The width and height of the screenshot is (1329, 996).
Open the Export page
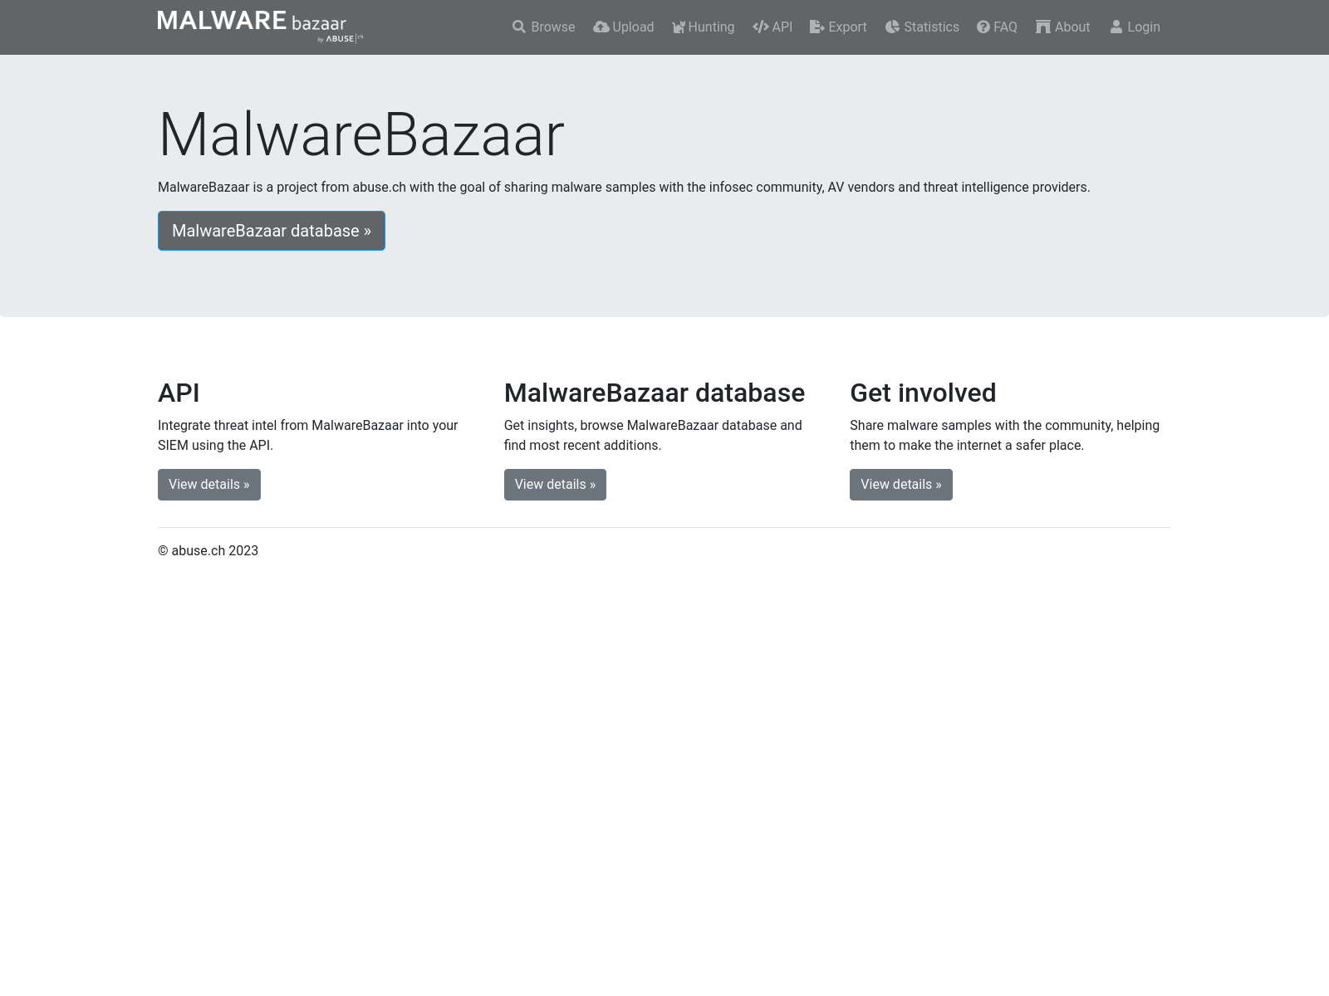click(838, 27)
